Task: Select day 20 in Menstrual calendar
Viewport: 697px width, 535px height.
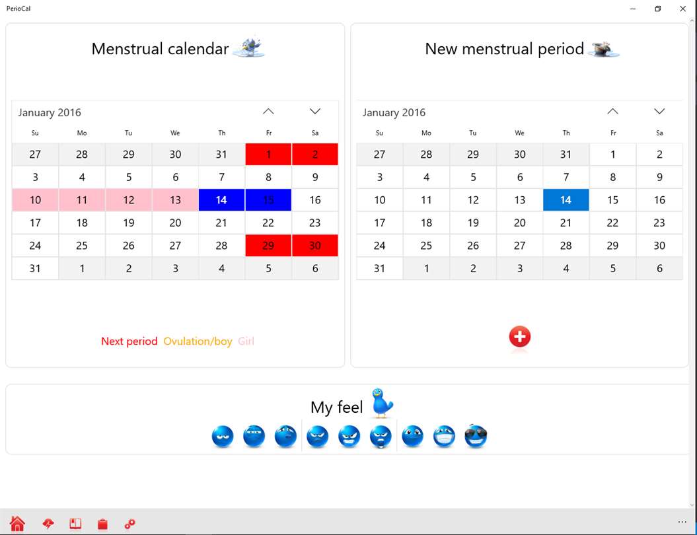Action: (175, 223)
